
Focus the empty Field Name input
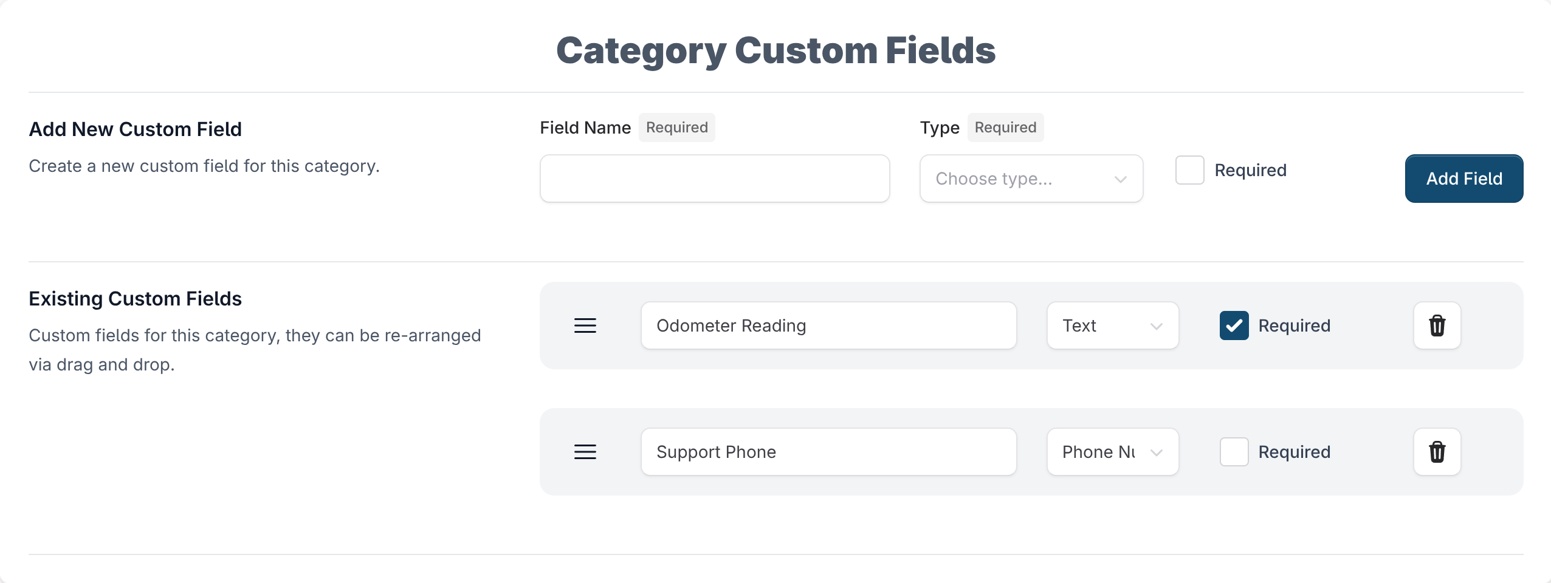tap(715, 179)
